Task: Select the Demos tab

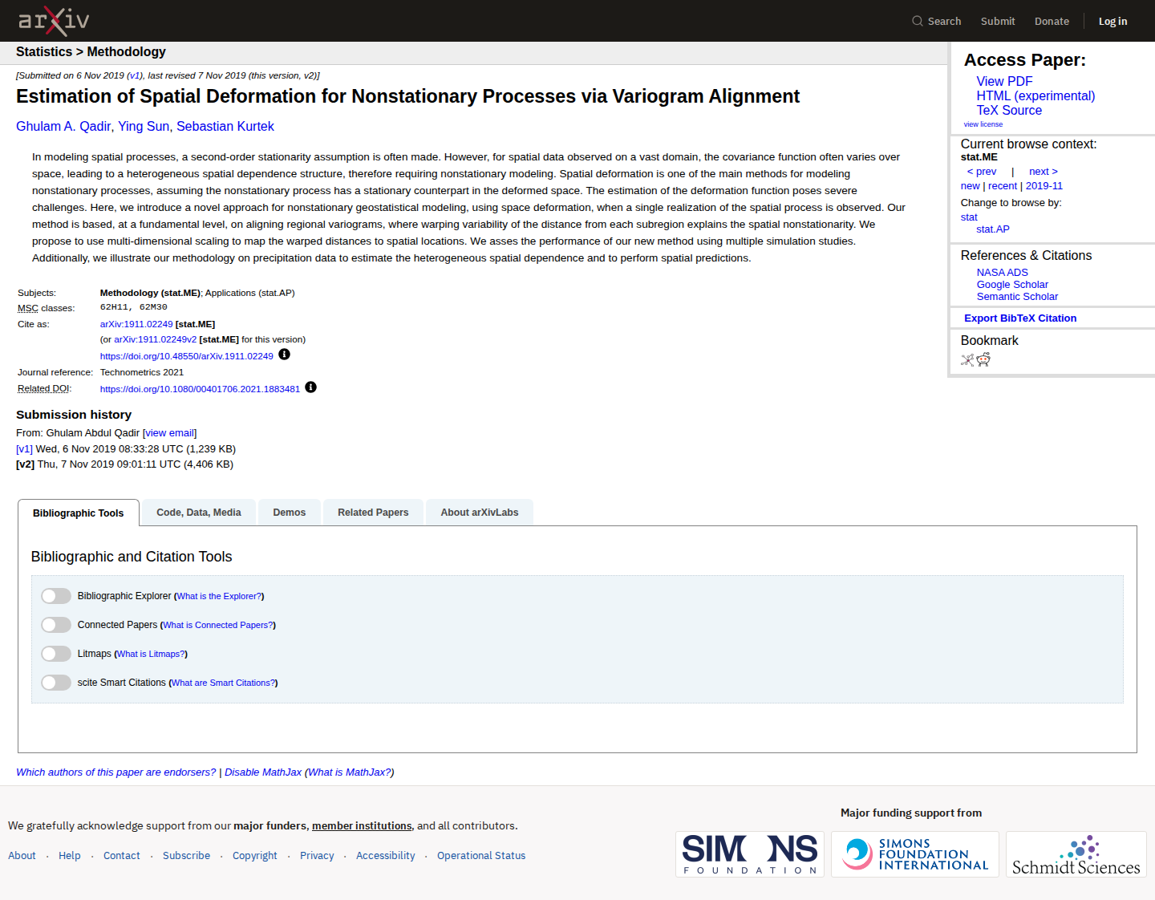Action: click(x=289, y=513)
